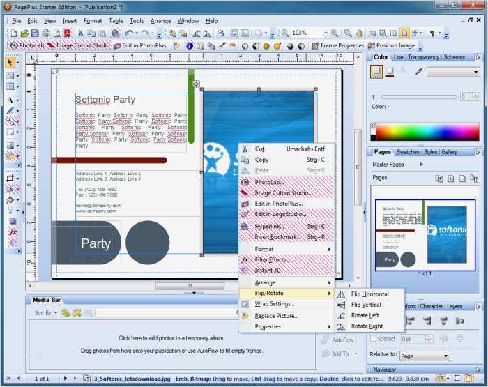Click the zoom in magnifier icon
488x387 pixels.
[x=335, y=33]
